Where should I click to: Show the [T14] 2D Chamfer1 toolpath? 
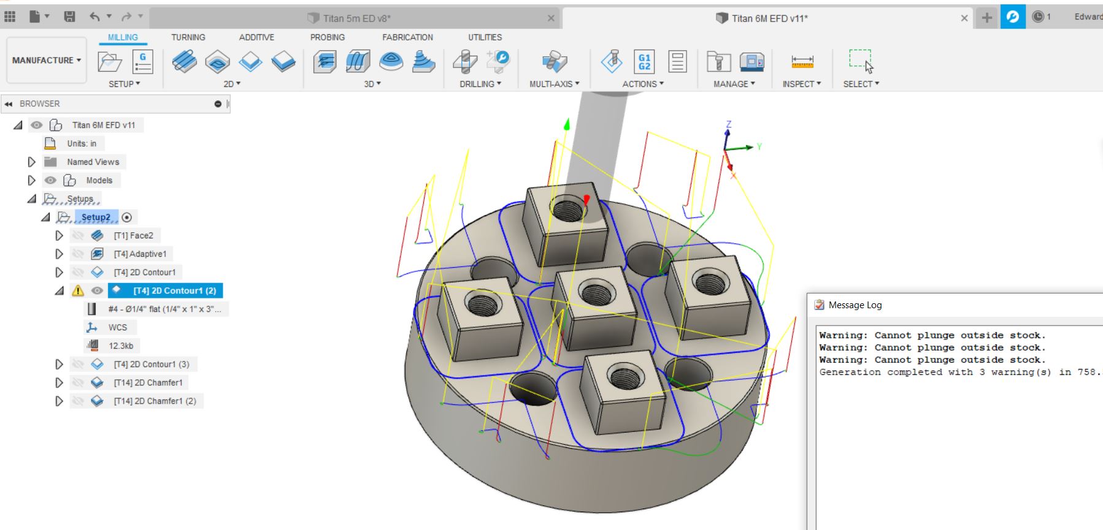78,383
